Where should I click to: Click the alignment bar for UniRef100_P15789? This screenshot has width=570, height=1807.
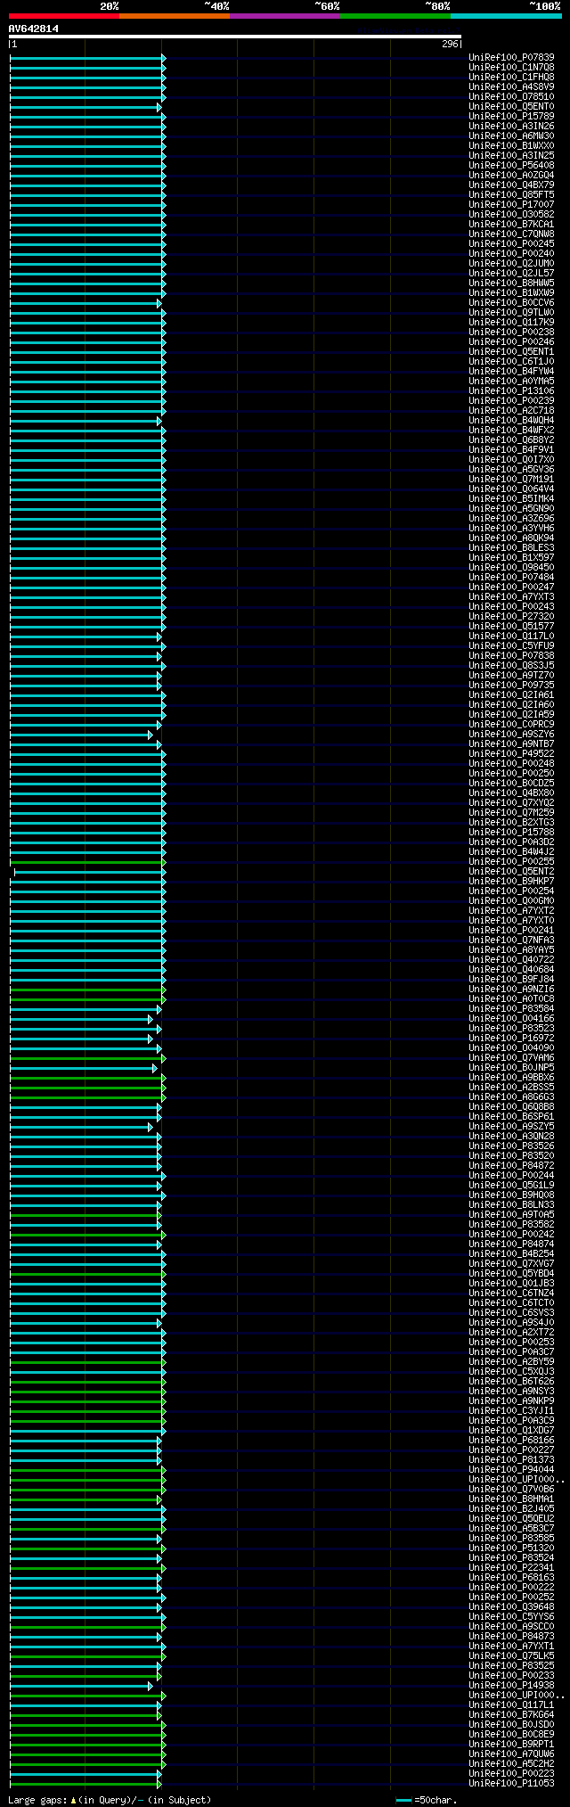(87, 117)
